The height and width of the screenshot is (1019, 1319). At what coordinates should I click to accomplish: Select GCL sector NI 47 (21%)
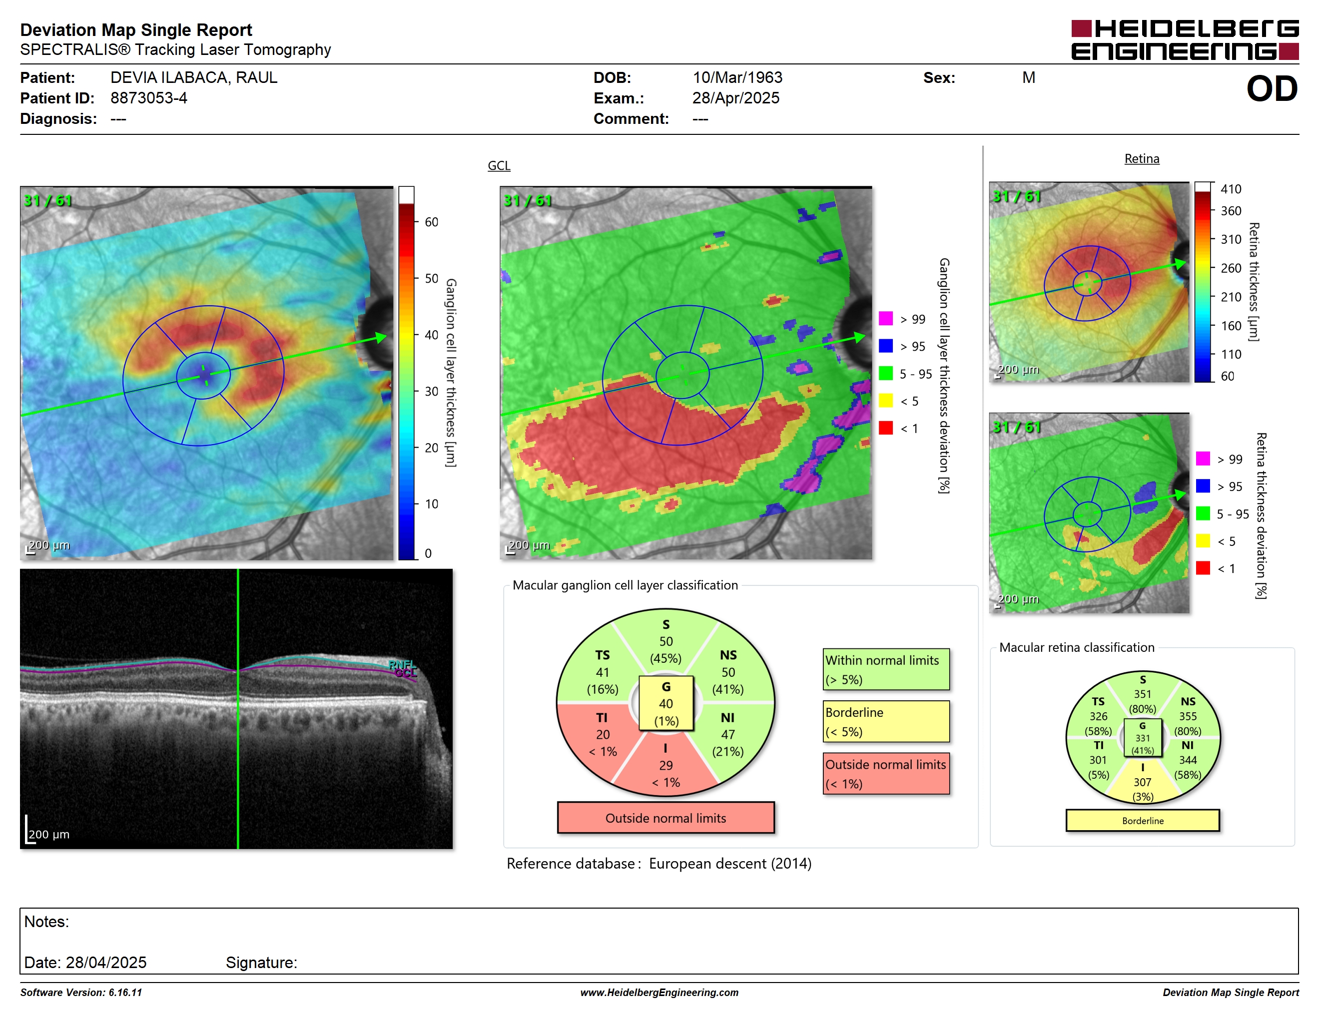pos(728,735)
